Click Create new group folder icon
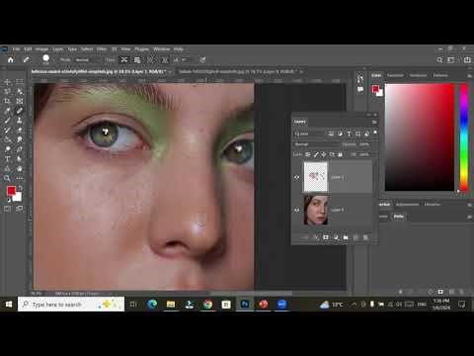The width and height of the screenshot is (474, 356). (346, 237)
